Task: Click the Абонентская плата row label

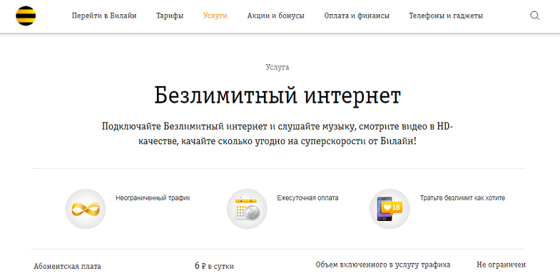Action: (x=67, y=266)
